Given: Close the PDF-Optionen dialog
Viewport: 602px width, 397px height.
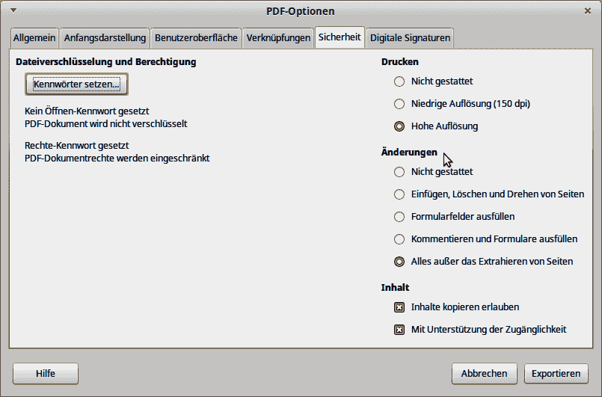Looking at the screenshot, I should [587, 11].
